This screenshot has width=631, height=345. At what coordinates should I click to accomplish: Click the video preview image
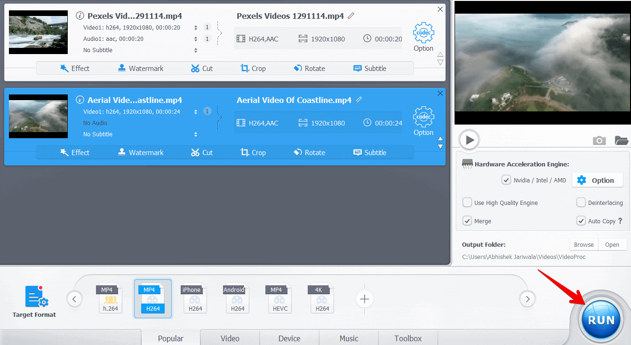tap(543, 63)
